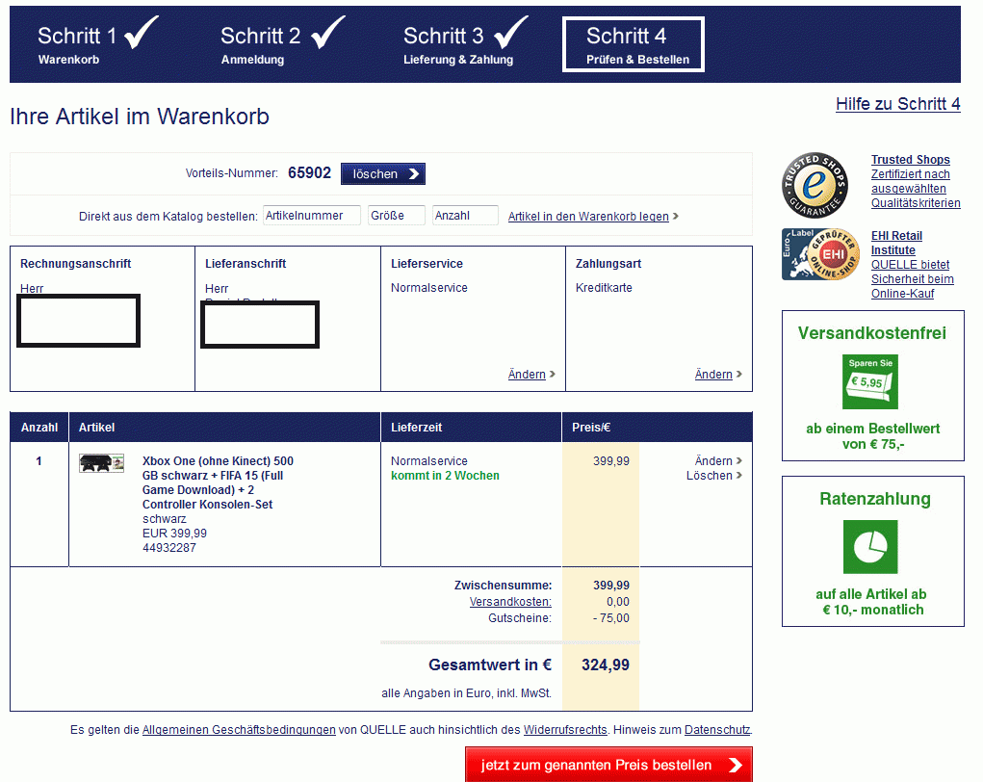983x782 pixels.
Task: Open the Datenschutz link
Action: [717, 730]
